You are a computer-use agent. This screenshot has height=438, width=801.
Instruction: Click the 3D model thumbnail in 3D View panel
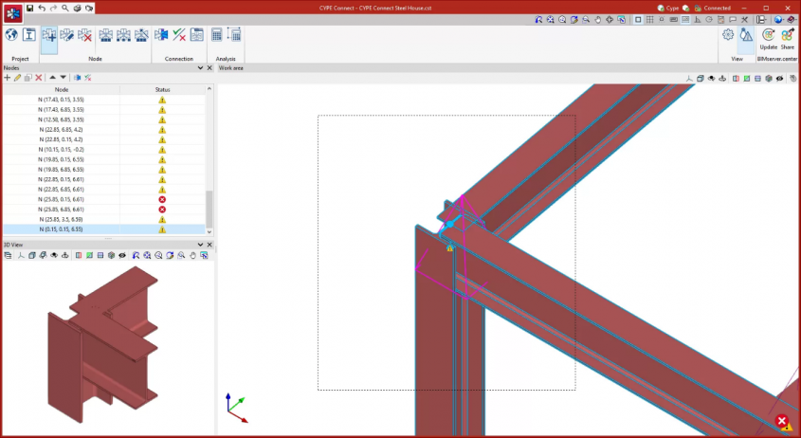click(x=102, y=345)
